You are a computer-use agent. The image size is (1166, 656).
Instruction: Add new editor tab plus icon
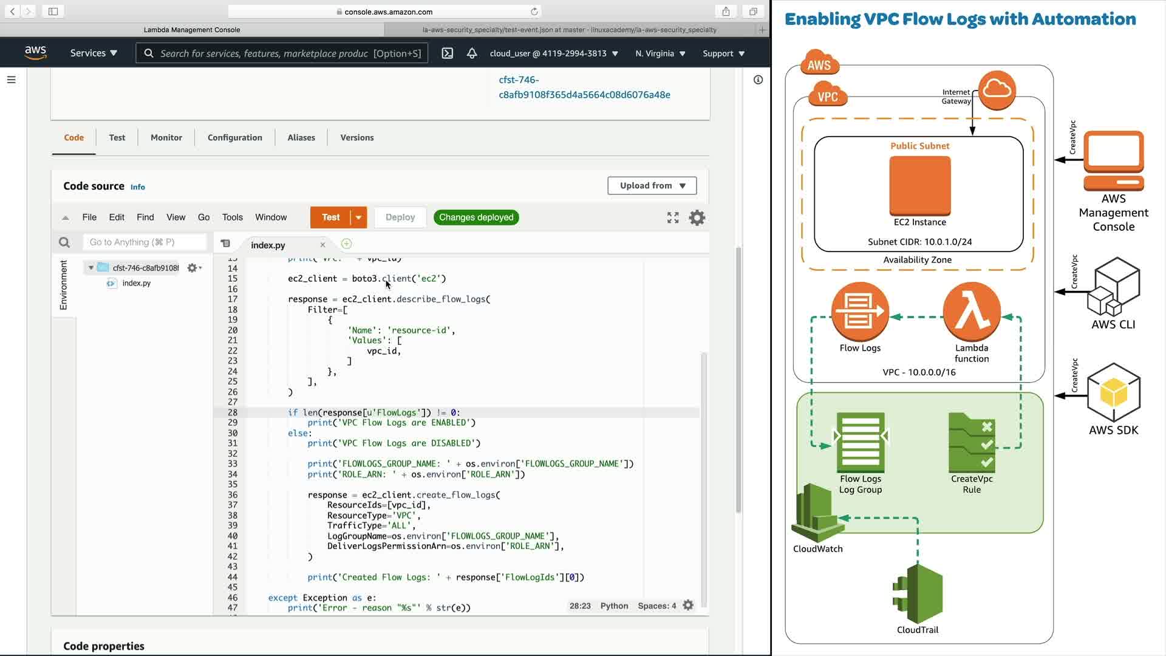click(x=347, y=244)
